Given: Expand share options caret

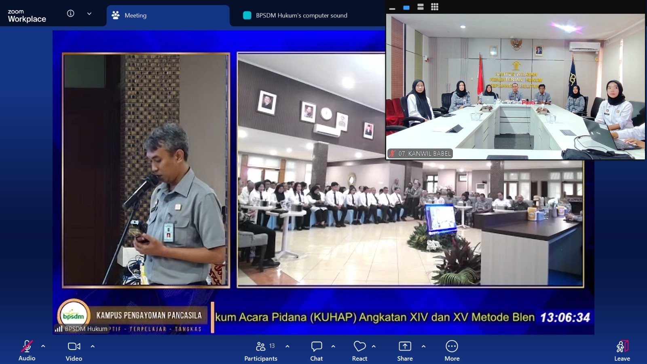Looking at the screenshot, I should 423,346.
